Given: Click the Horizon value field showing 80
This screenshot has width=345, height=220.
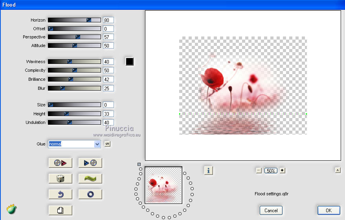Looking at the screenshot, I should coord(108,20).
